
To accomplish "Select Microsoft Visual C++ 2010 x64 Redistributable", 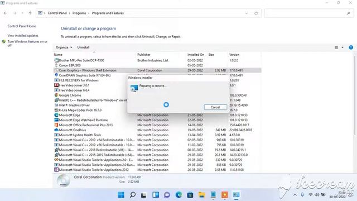I will 97,140.
